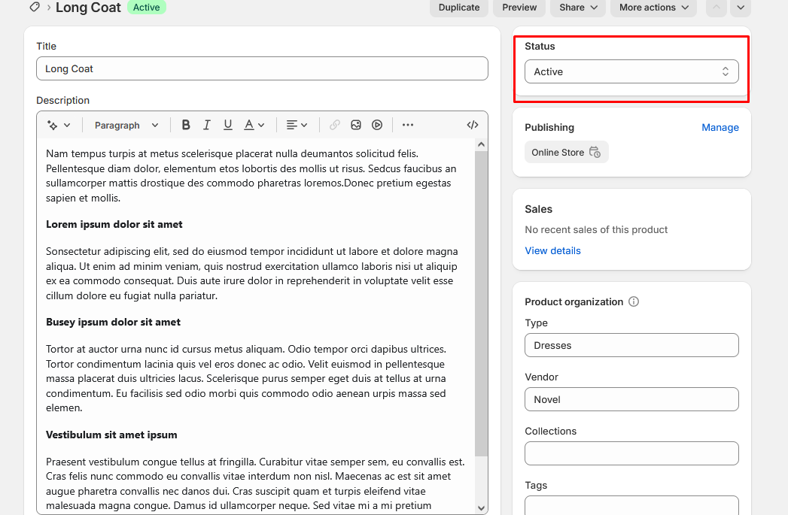This screenshot has width=788, height=515.
Task: Click the Type field containing Dresses
Action: tap(631, 345)
